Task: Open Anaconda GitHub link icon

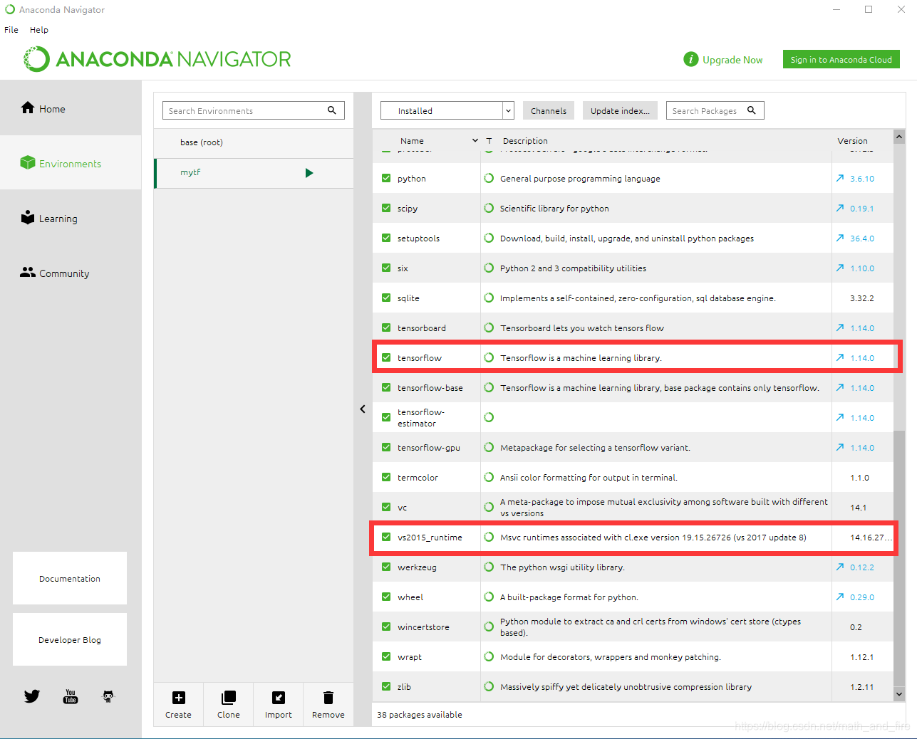Action: coord(108,696)
